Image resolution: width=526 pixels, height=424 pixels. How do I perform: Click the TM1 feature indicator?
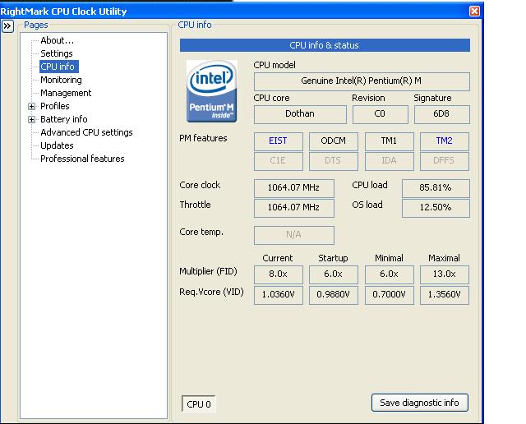pos(389,141)
